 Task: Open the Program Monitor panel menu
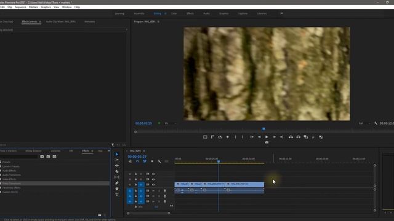click(x=158, y=22)
